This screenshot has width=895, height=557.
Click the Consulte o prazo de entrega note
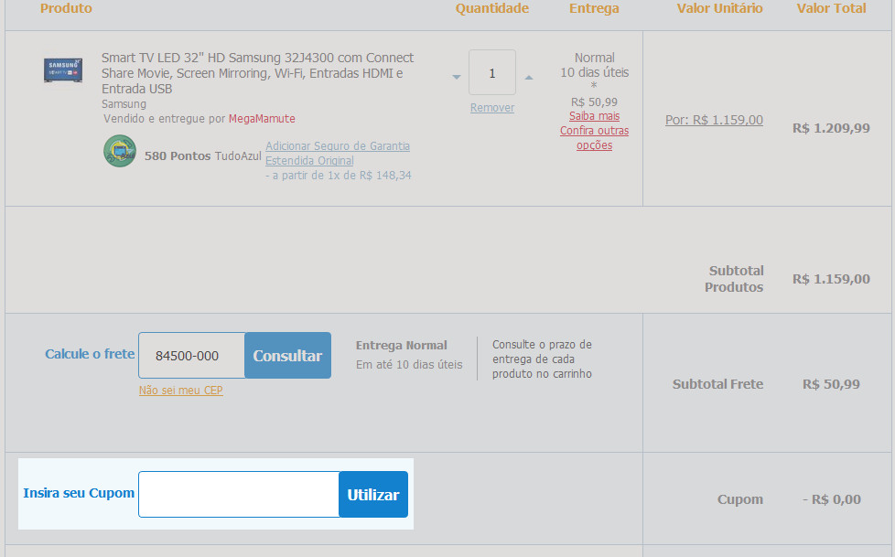pyautogui.click(x=543, y=359)
